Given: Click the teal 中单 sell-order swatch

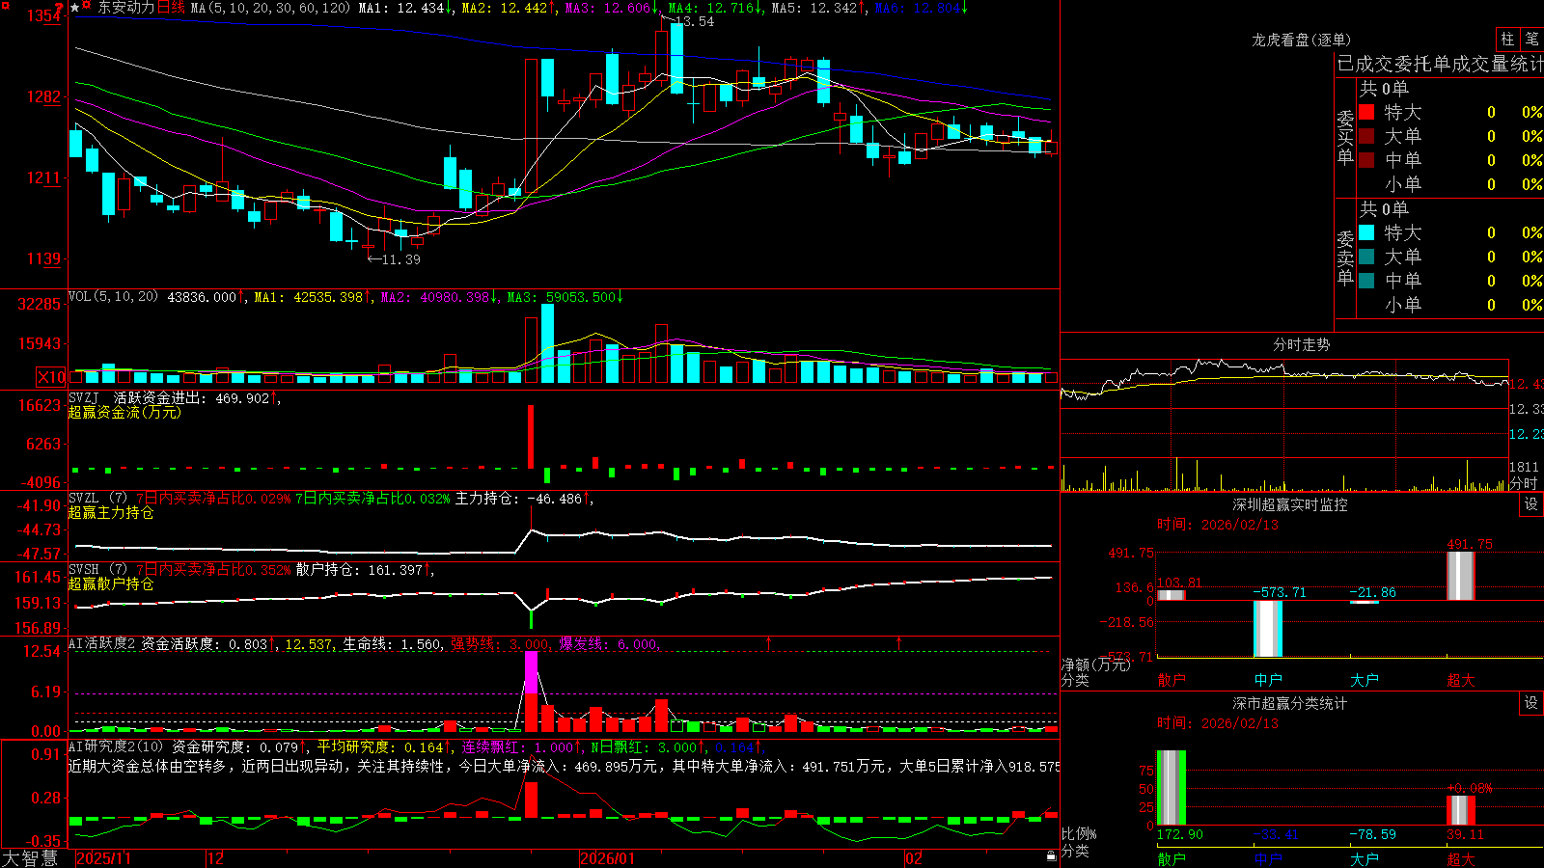Looking at the screenshot, I should [1366, 281].
